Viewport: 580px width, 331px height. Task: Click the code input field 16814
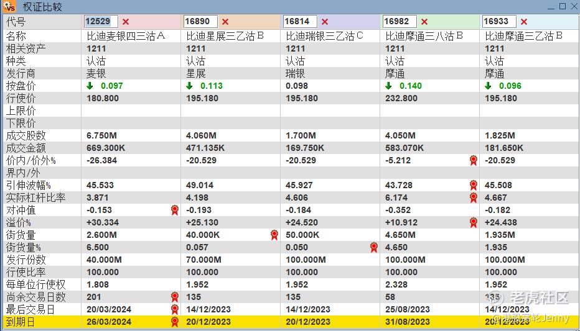point(300,21)
